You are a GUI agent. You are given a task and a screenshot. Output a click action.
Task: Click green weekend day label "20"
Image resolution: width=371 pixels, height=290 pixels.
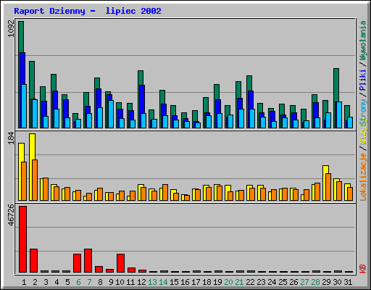pos(228,282)
